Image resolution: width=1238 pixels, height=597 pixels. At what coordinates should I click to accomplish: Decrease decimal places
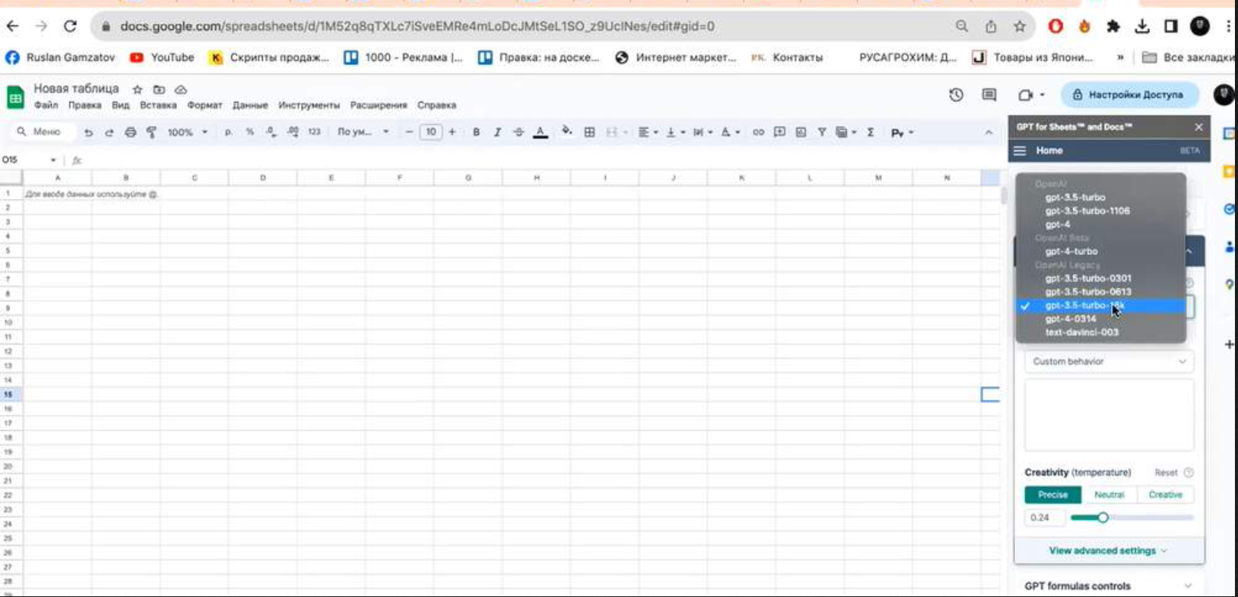(x=271, y=132)
